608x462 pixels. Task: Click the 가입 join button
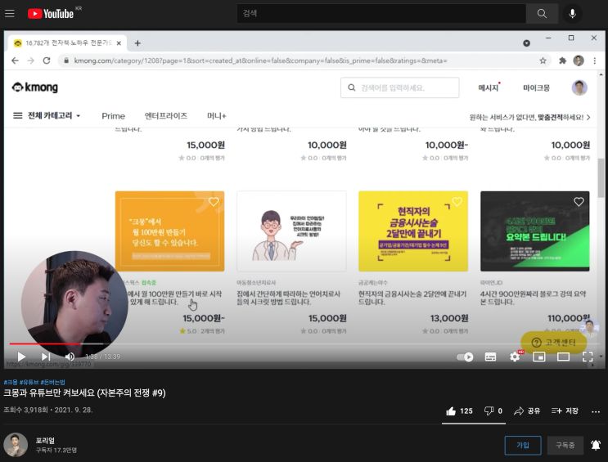523,445
